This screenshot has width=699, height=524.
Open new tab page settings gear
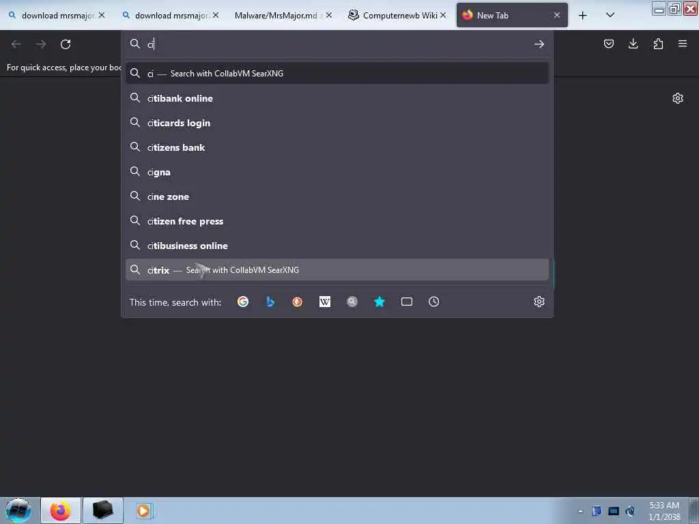click(x=678, y=98)
